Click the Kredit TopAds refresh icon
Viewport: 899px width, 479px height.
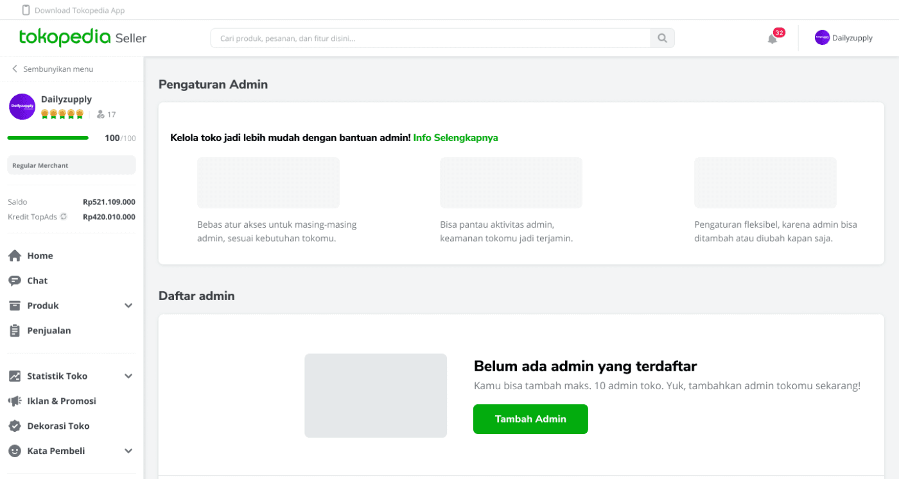64,217
